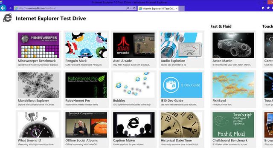The height and width of the screenshot is (153, 273).
Task: Click 'Create captions for your videos' description
Action: coord(128,144)
